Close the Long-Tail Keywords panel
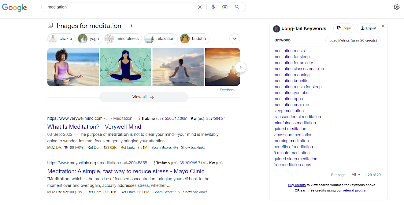The image size is (404, 205). point(383,26)
